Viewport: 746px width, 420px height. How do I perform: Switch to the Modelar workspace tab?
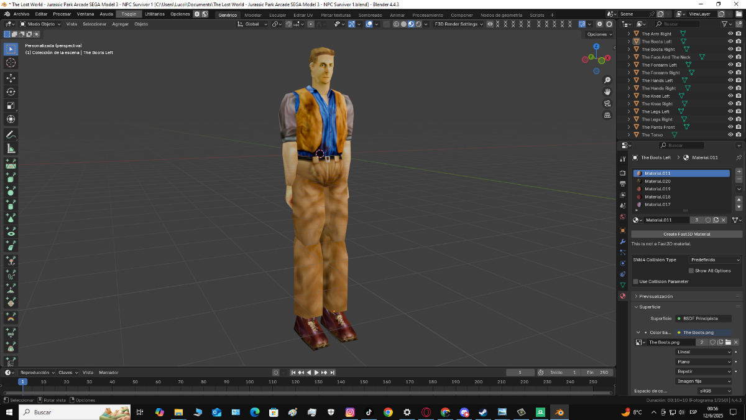[253, 15]
